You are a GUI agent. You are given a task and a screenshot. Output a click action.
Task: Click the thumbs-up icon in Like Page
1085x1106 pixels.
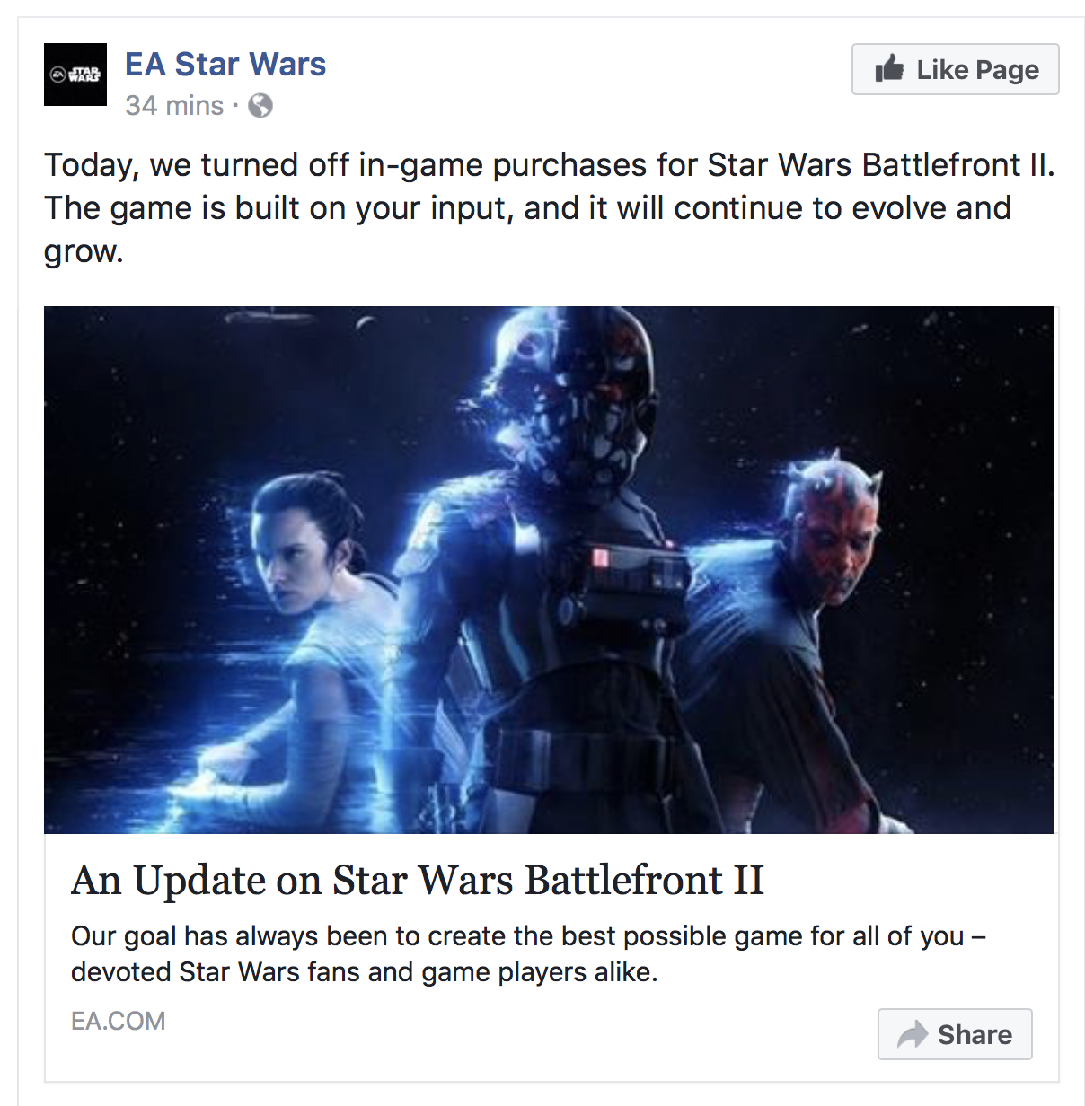pyautogui.click(x=889, y=68)
